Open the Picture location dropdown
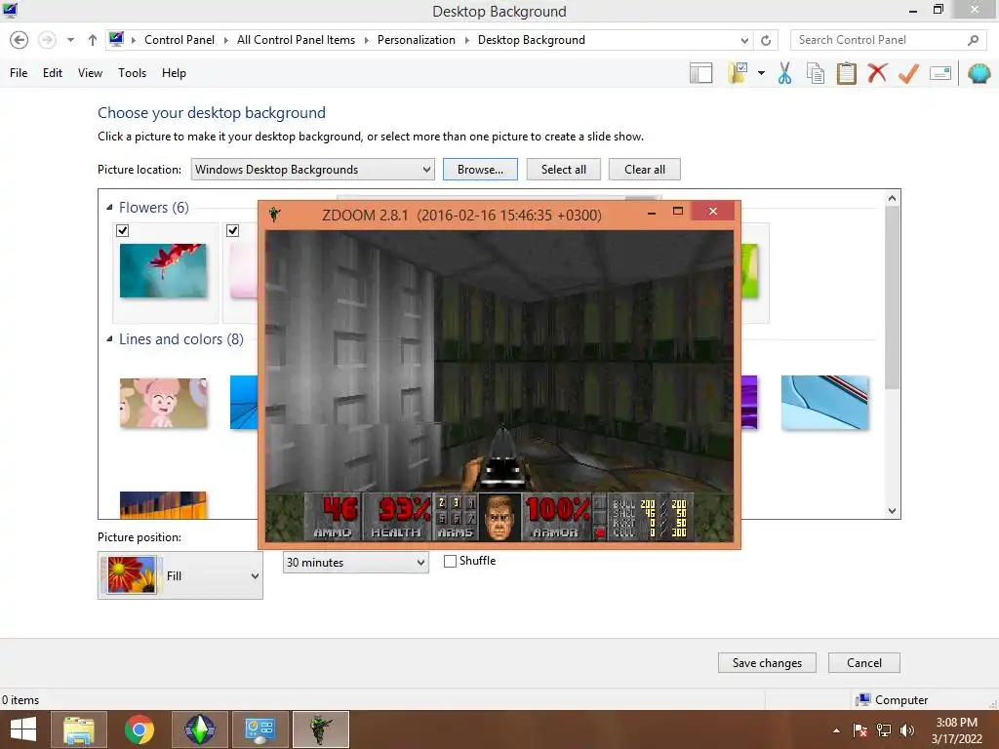Screen dimensions: 999x749 click(312, 170)
